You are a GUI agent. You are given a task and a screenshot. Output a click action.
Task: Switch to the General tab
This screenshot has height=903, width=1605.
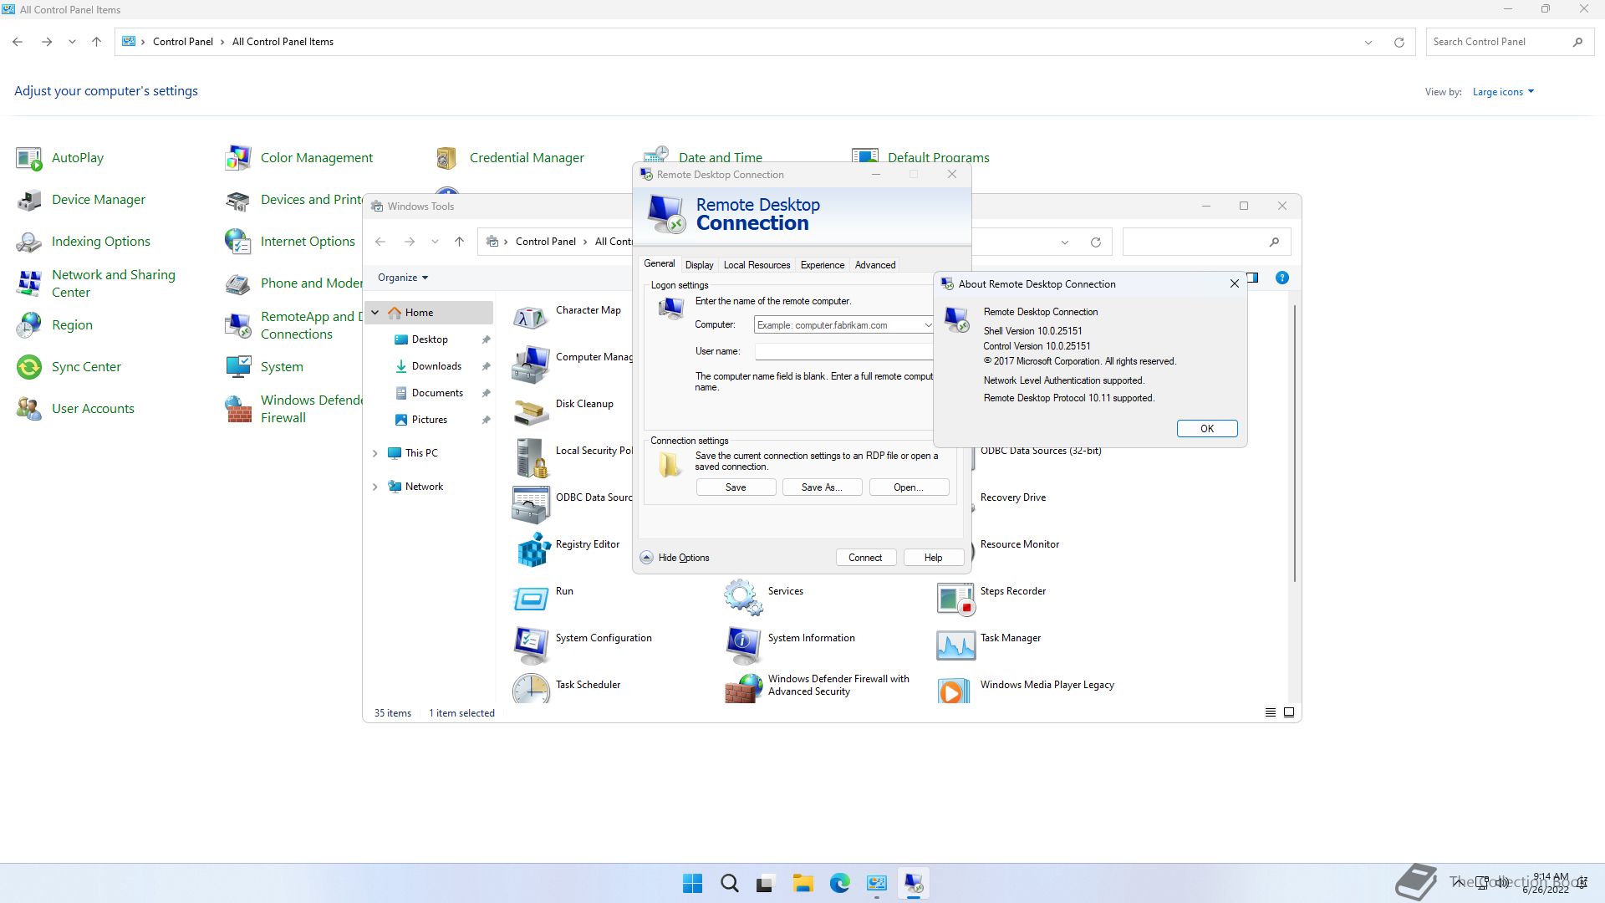coord(659,264)
